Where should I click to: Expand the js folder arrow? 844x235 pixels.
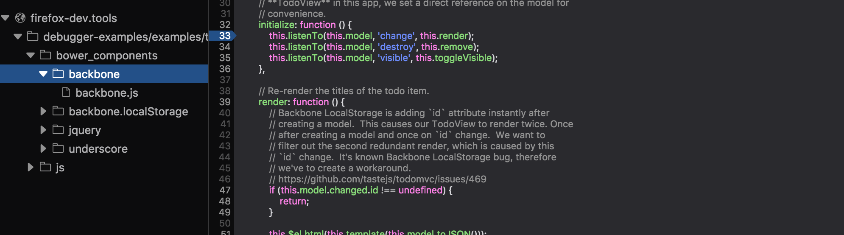(31, 167)
